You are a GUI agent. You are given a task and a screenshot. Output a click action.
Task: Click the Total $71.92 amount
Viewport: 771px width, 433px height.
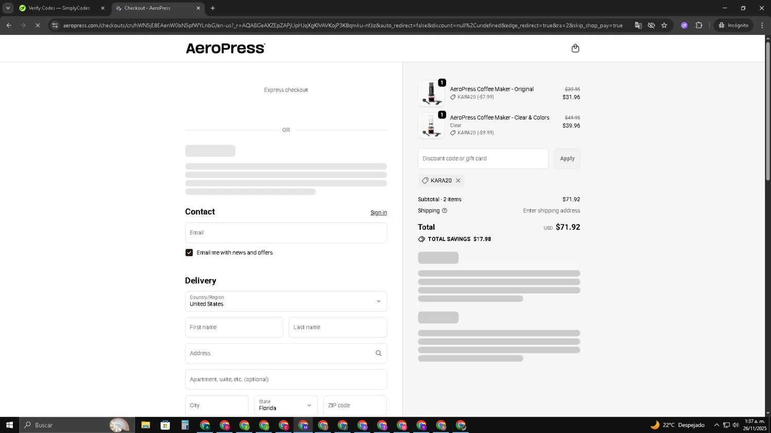point(567,227)
